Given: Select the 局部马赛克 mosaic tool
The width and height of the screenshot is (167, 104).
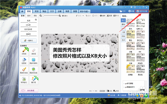Looking at the screenshot, I should pyautogui.click(x=34, y=61).
